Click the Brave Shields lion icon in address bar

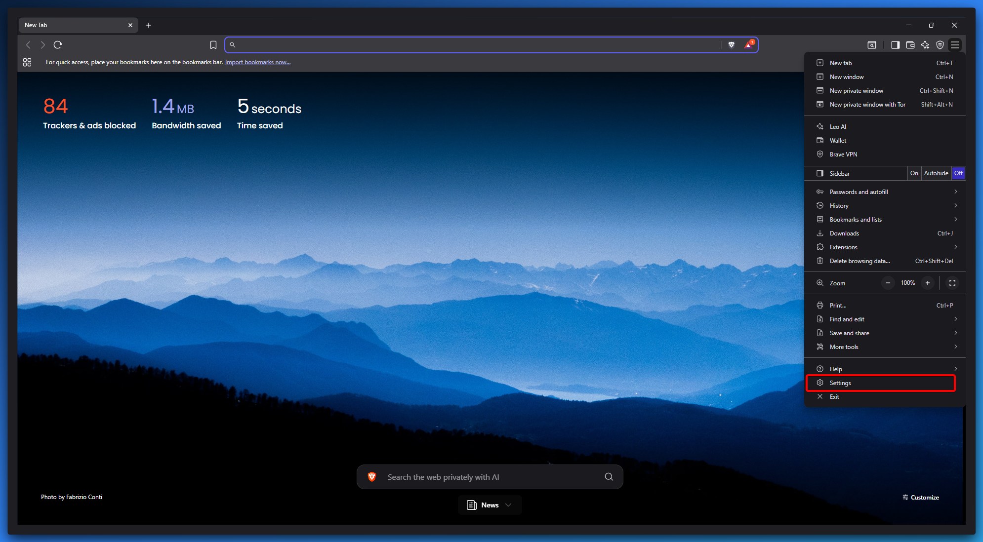point(732,45)
